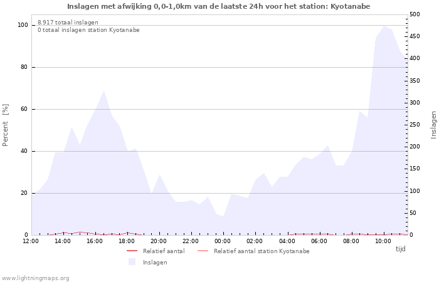Click the 80 value on percent axis
Image resolution: width=439 pixels, height=282 pixels.
(23, 67)
